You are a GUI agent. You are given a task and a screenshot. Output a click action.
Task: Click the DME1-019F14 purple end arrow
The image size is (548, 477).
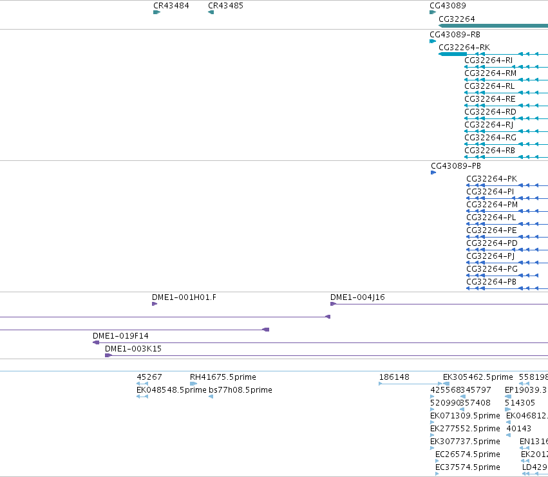(x=96, y=342)
